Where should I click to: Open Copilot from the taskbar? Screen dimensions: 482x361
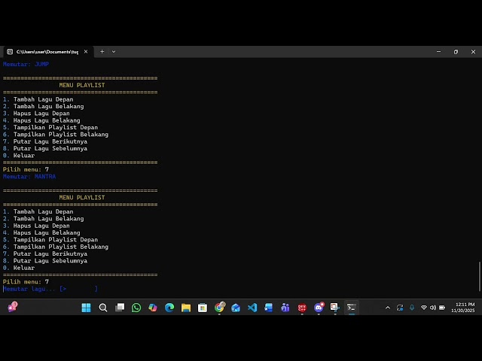153,308
